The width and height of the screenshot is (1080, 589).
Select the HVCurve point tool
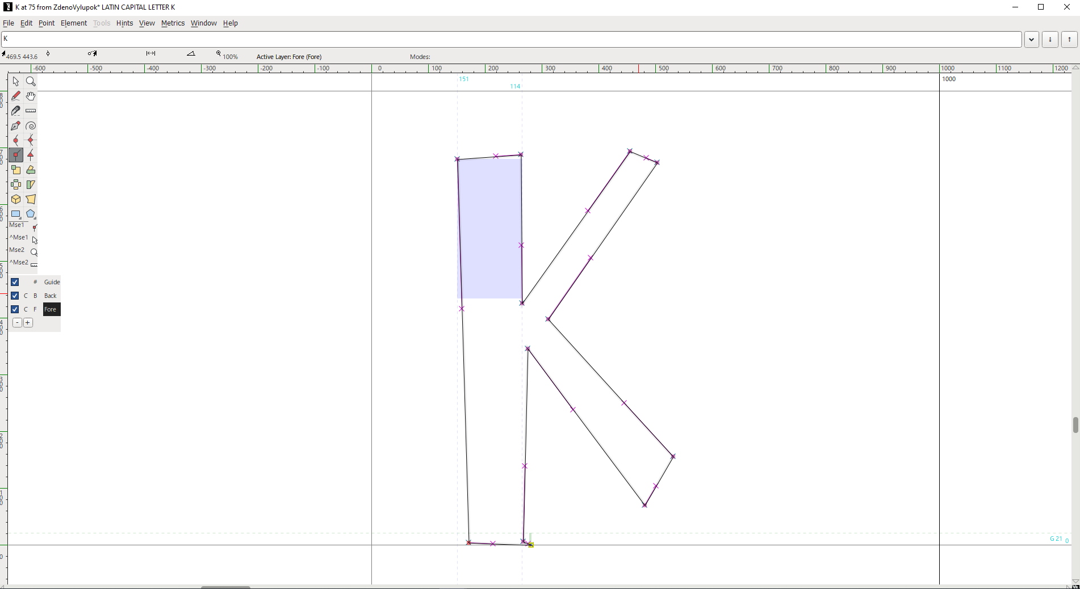31,141
